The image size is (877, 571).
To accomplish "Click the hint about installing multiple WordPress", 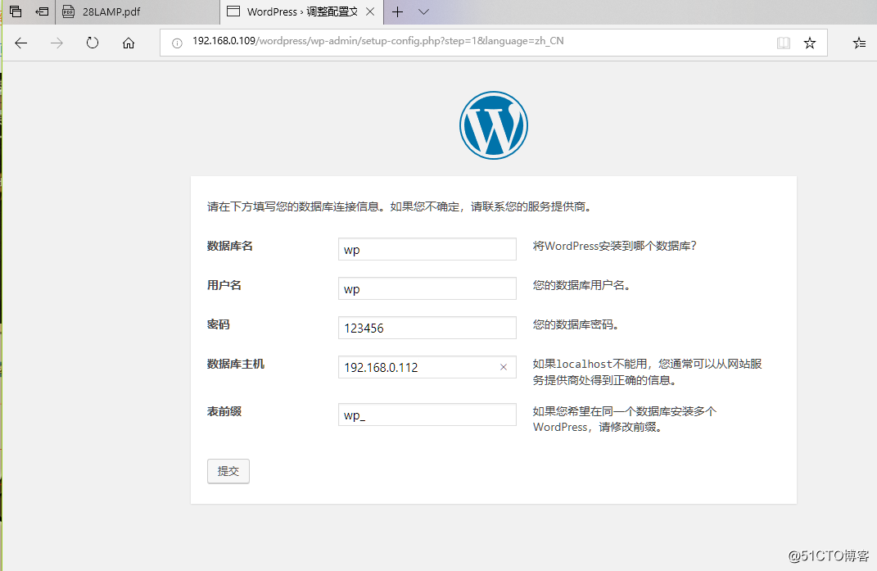I will click(624, 419).
